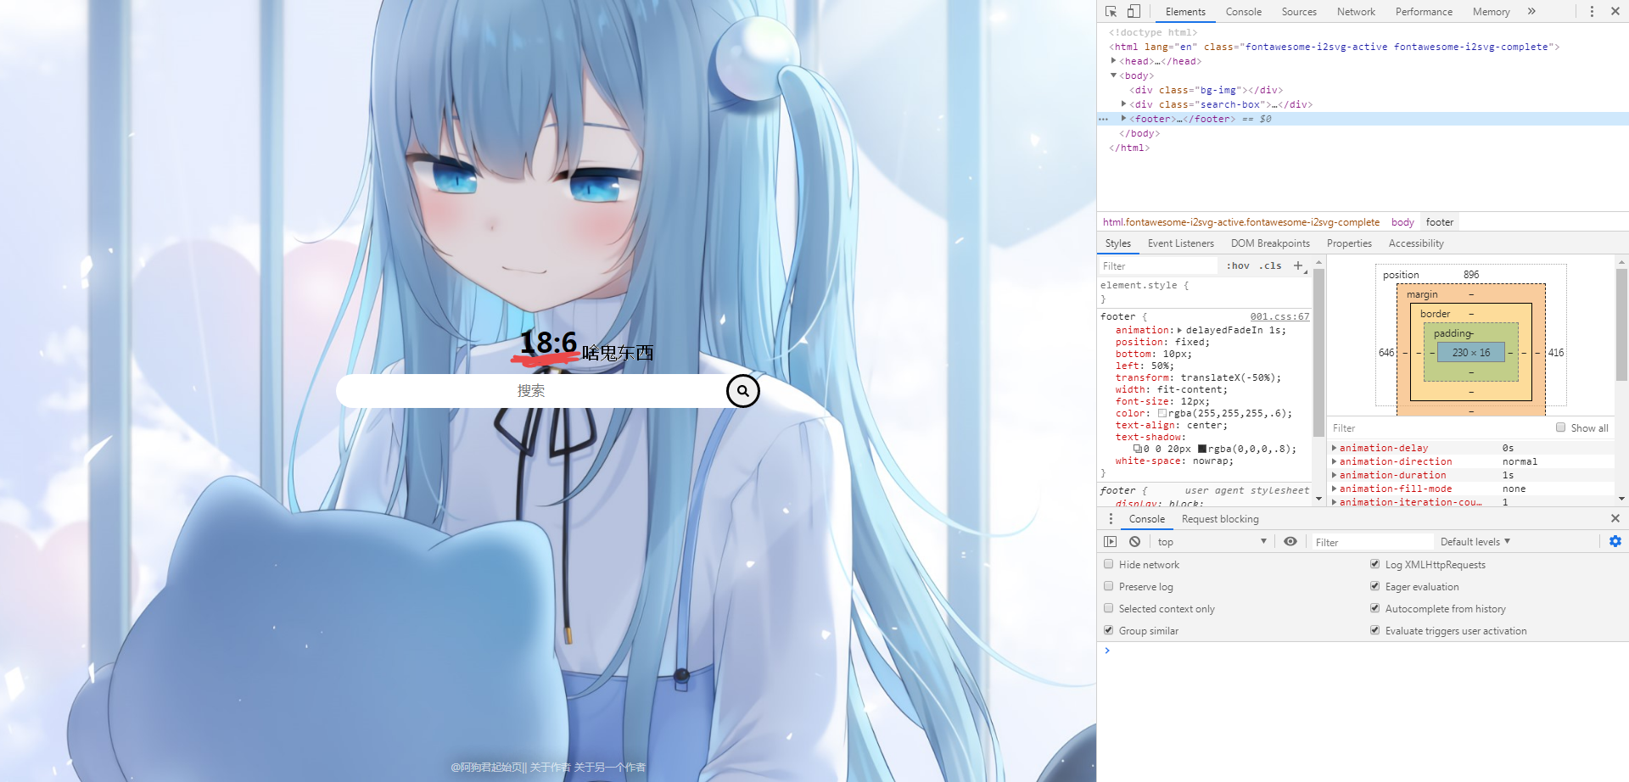1629x782 pixels.
Task: Select html breadcrumb element
Action: point(1241,222)
